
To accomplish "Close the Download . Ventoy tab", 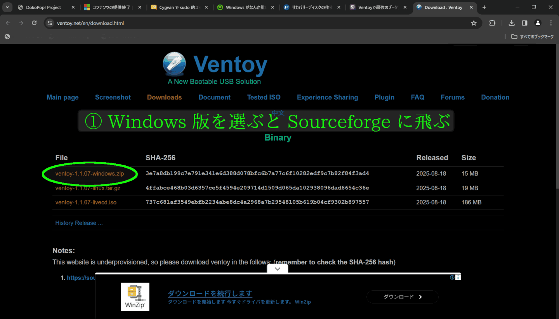I will point(472,7).
